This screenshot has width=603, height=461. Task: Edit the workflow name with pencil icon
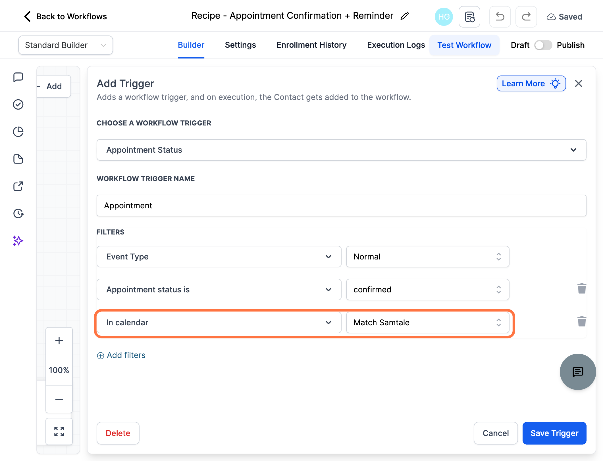(405, 16)
